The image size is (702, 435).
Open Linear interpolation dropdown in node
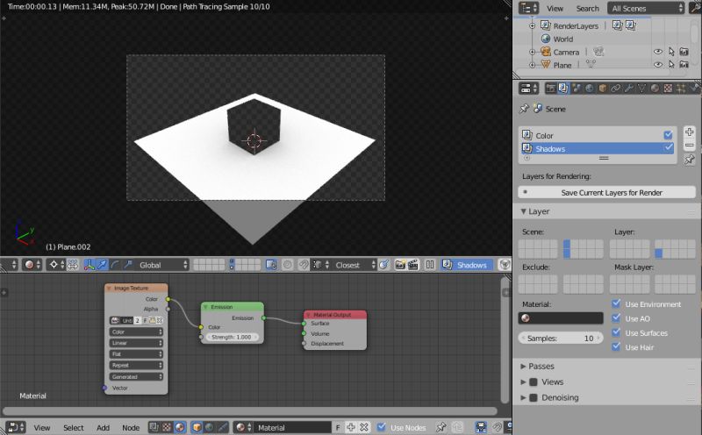coord(136,343)
